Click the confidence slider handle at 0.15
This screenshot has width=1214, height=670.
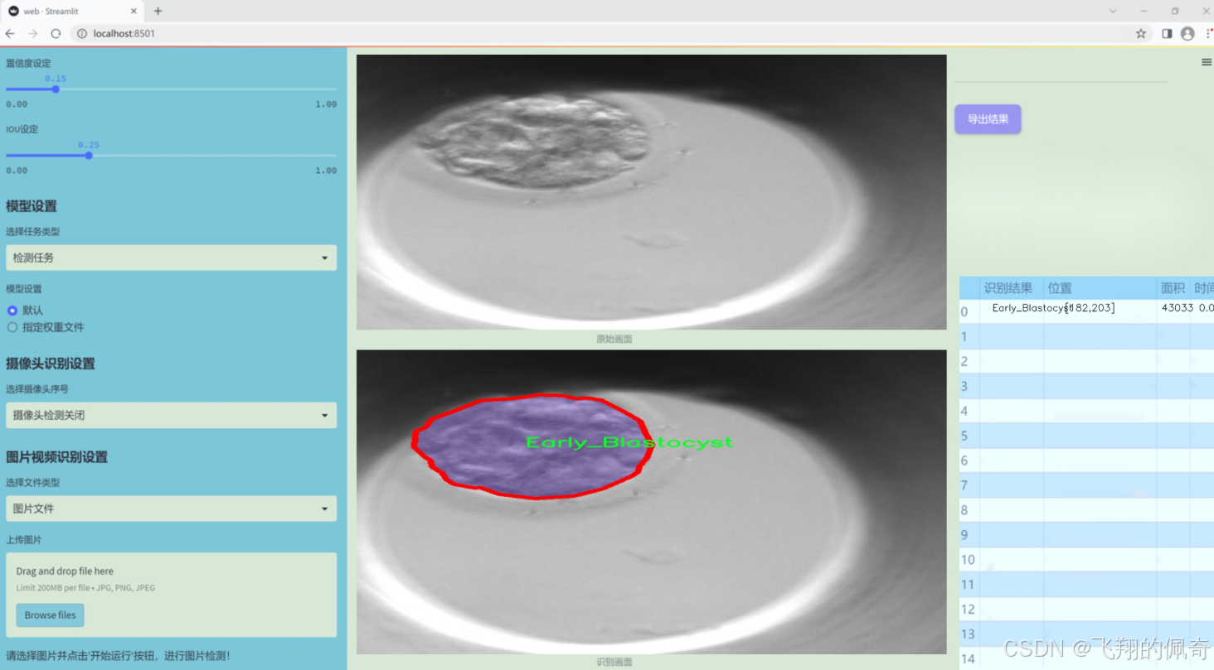56,89
